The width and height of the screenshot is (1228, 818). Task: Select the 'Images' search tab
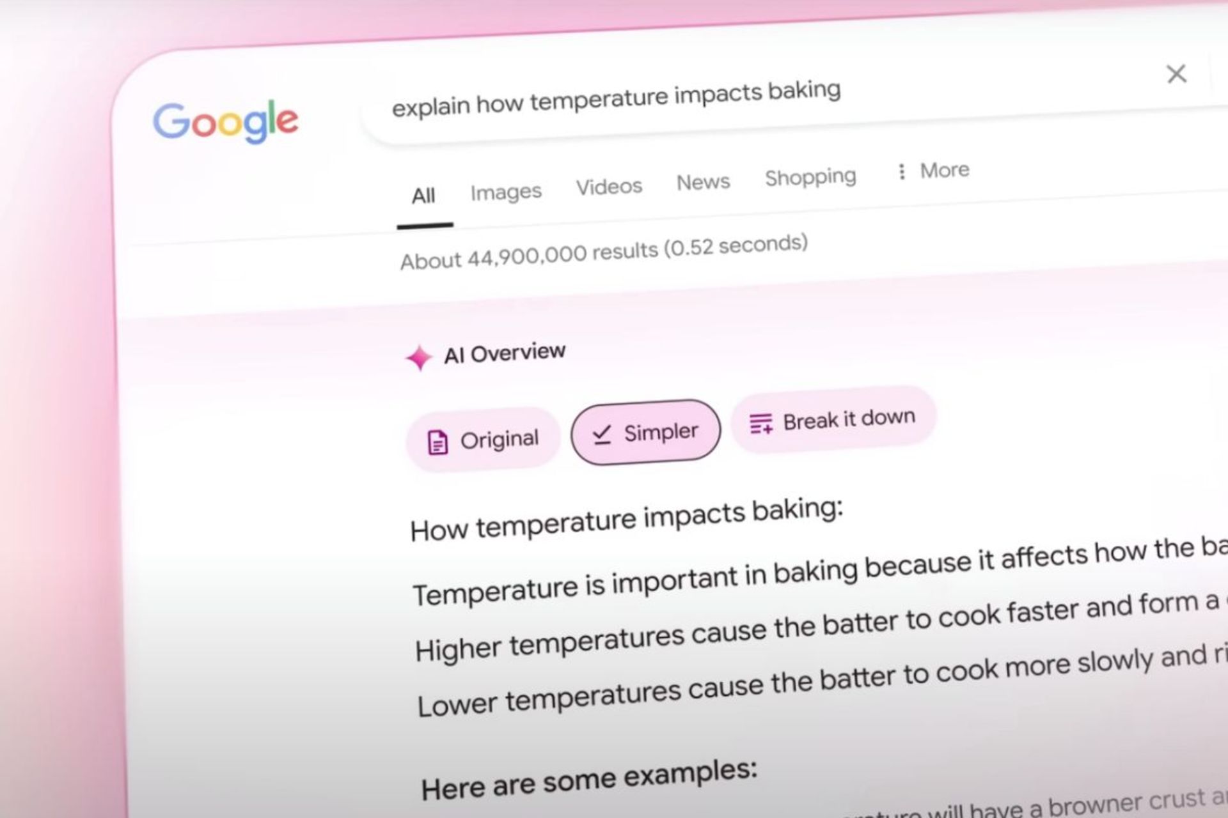(506, 181)
